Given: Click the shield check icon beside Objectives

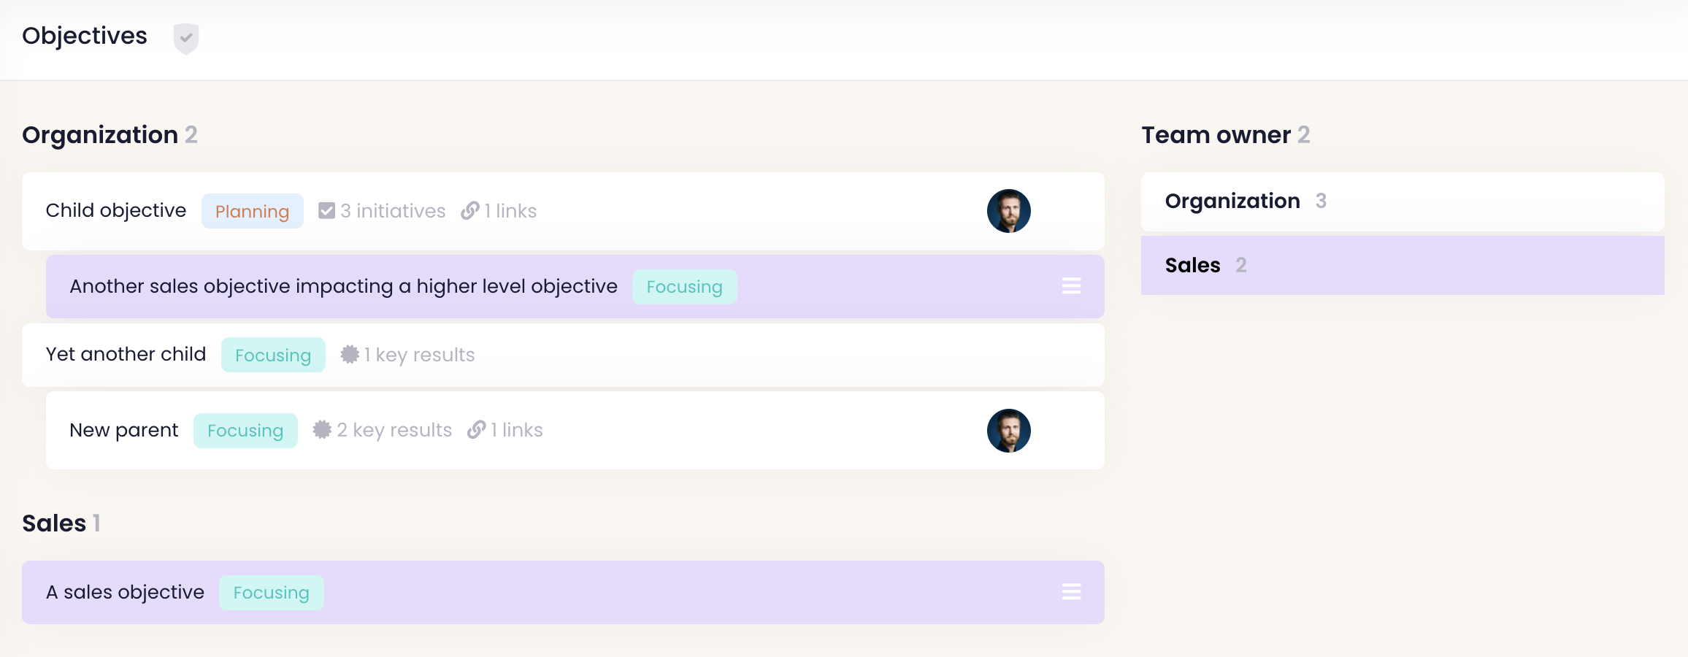Looking at the screenshot, I should pos(186,38).
